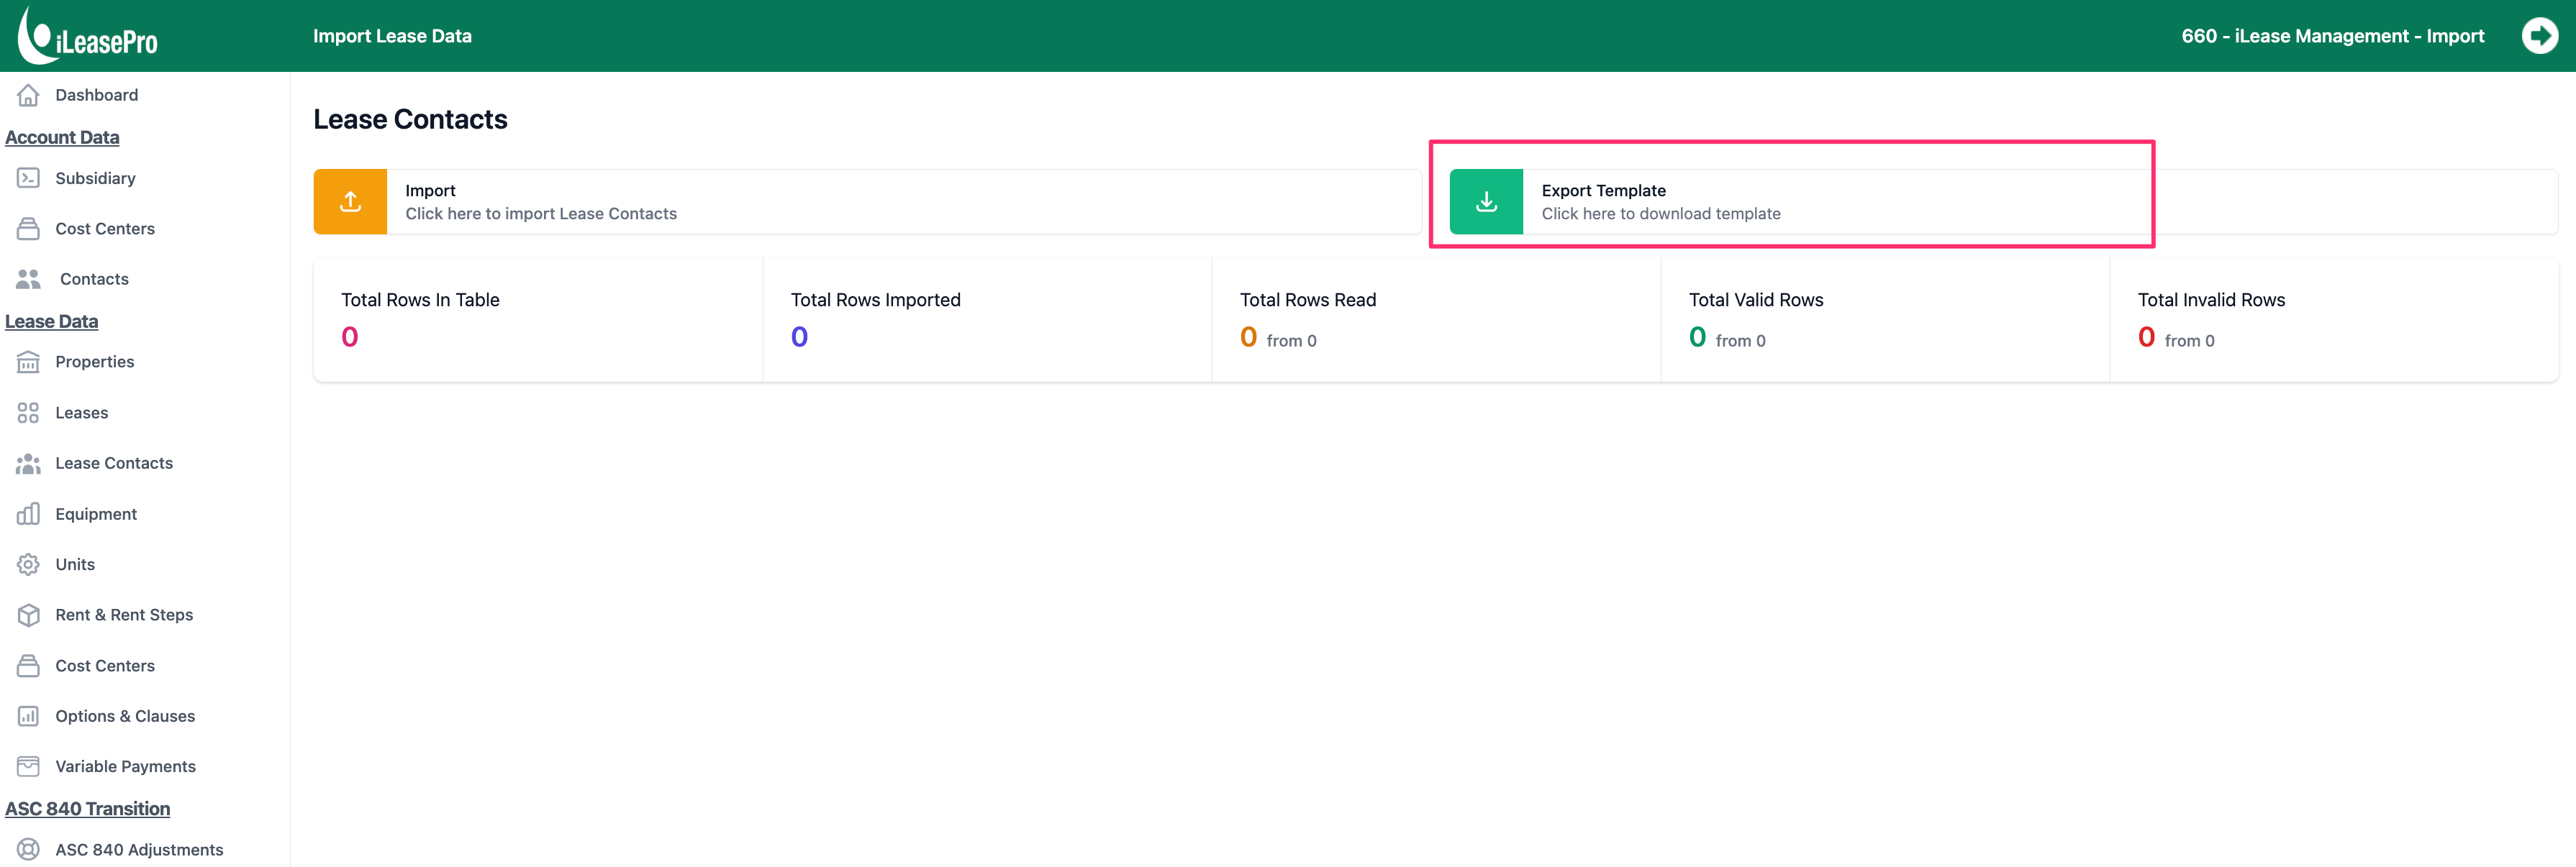The height and width of the screenshot is (867, 2576).
Task: Click the Properties building icon
Action: 28,362
